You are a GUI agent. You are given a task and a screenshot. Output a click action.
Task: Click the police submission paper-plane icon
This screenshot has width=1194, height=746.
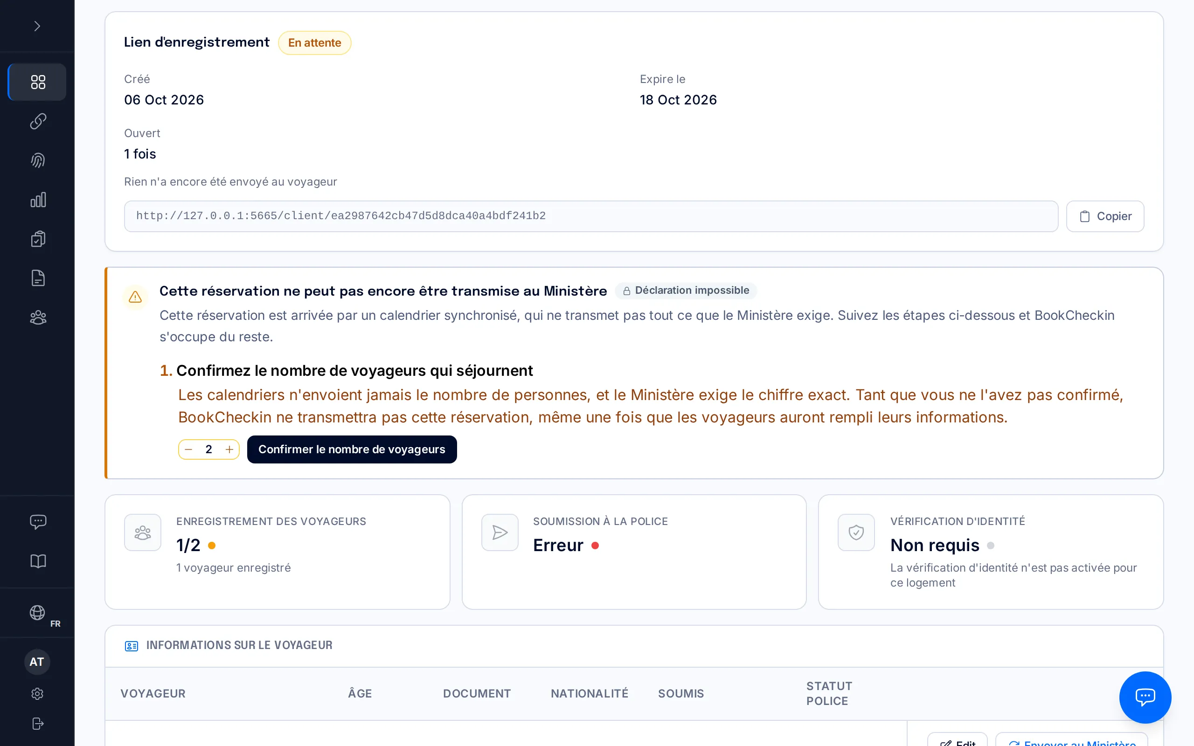pos(500,533)
